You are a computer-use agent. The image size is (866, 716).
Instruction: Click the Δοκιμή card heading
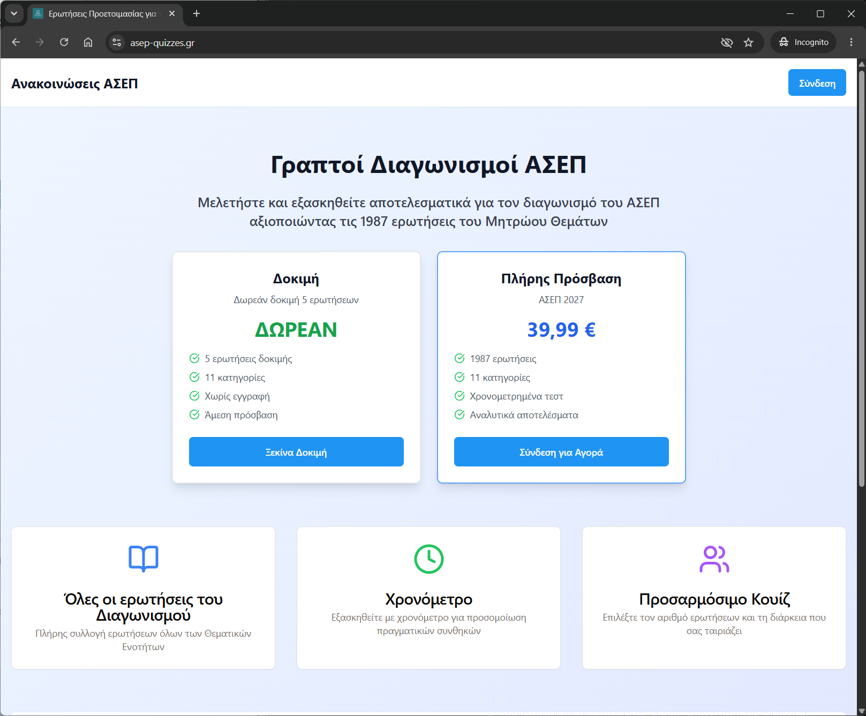pyautogui.click(x=296, y=279)
